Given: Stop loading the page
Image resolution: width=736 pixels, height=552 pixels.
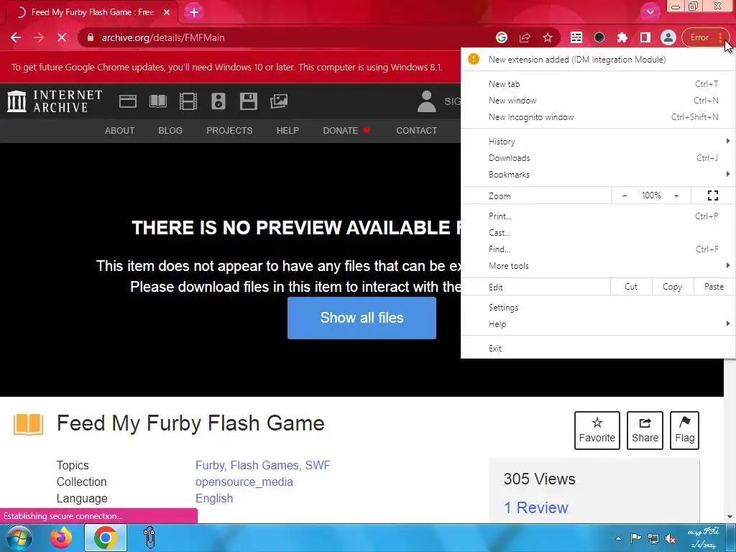Looking at the screenshot, I should click(x=62, y=37).
